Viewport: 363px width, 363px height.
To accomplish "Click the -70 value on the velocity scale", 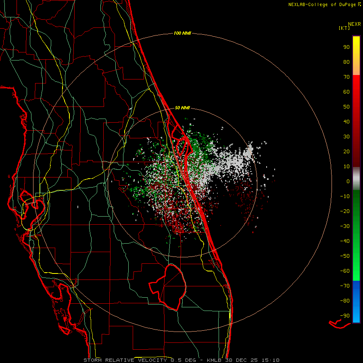I will tap(345, 286).
